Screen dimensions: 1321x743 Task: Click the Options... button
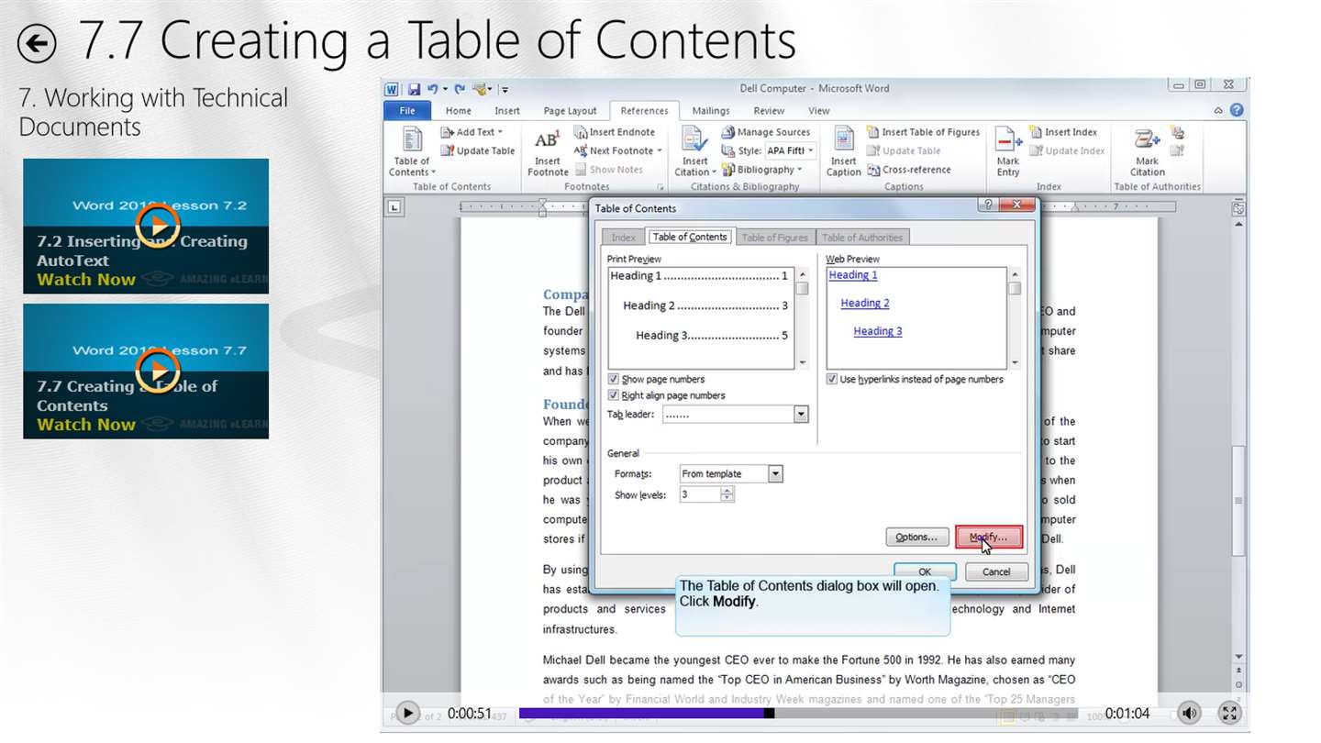click(x=916, y=537)
